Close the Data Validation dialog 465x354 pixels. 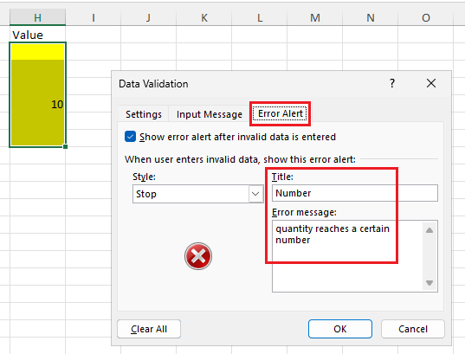tap(431, 83)
